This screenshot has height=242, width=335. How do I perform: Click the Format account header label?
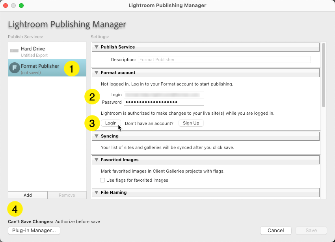click(118, 73)
